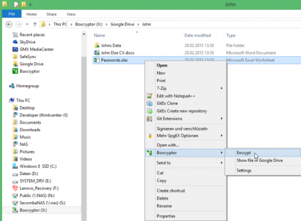Sort by the Name column header
Viewport: 301px width, 221px height.
tap(99, 35)
